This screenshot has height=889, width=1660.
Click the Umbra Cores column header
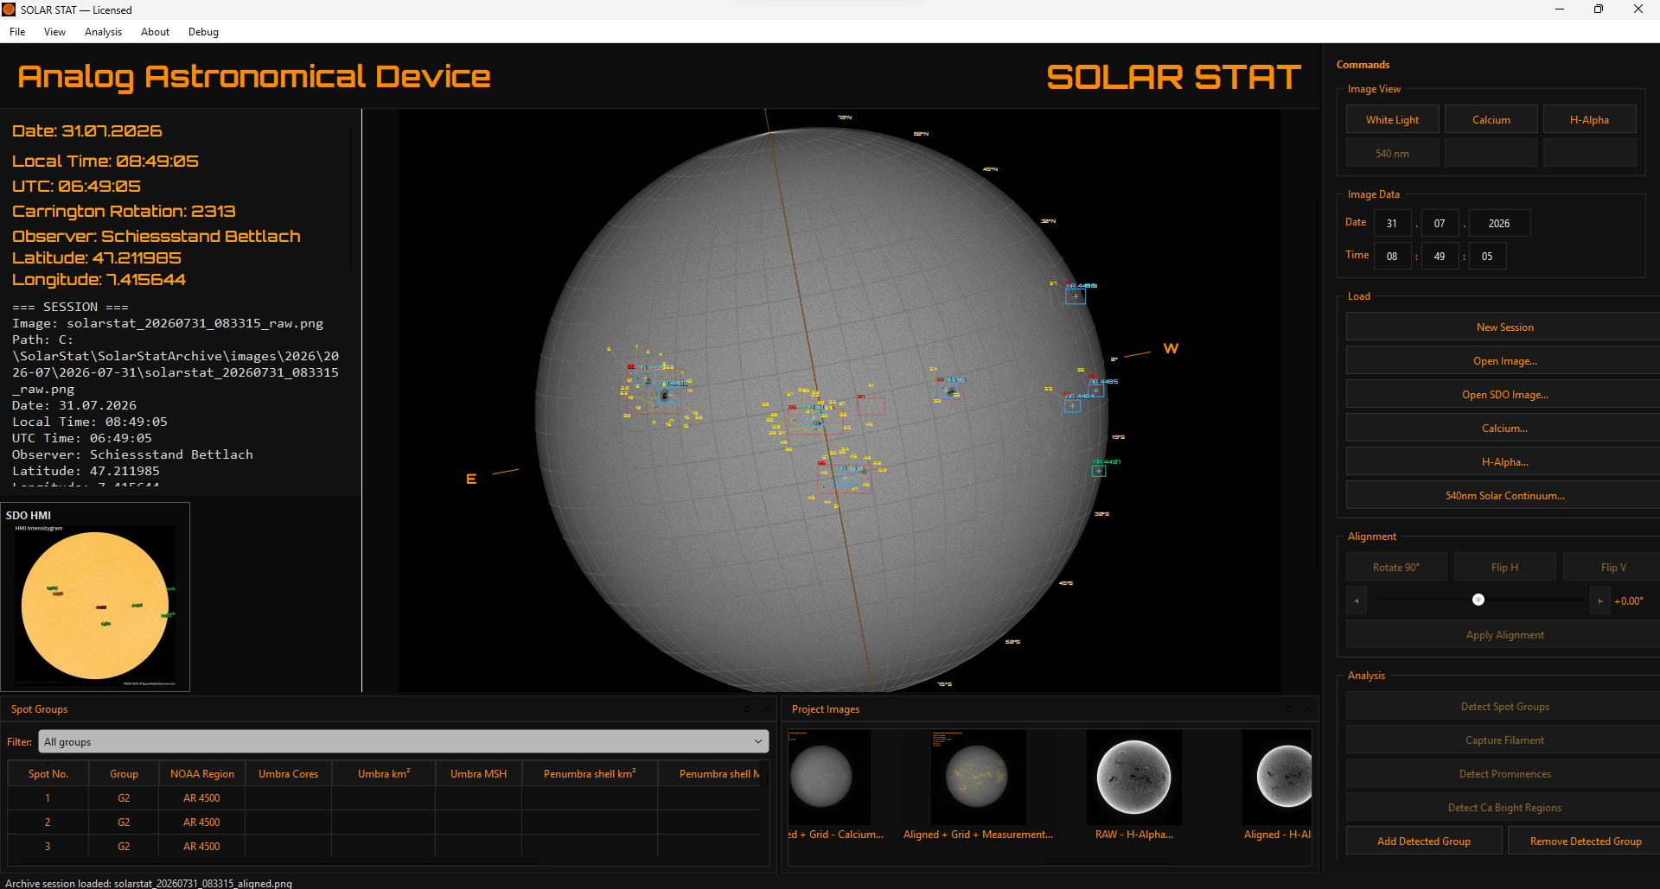tap(289, 773)
